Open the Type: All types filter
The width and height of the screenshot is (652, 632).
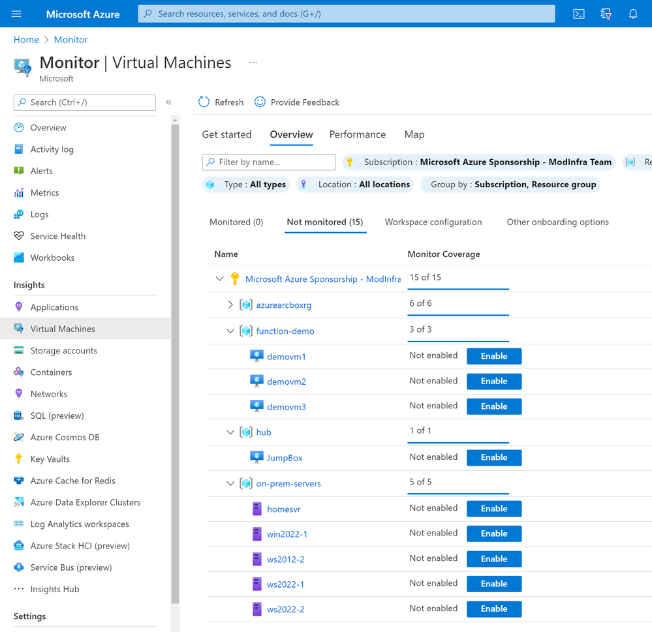click(x=246, y=185)
